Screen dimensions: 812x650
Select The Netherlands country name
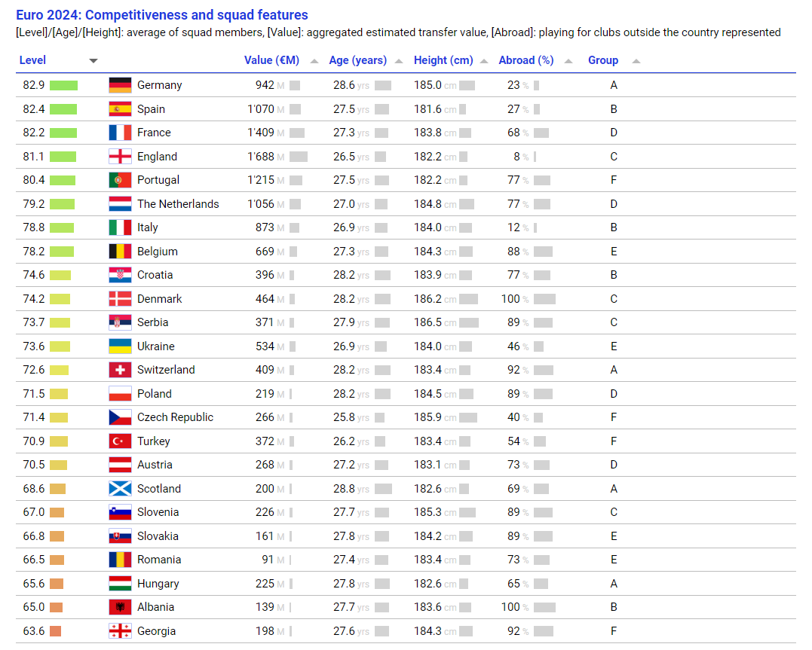click(178, 204)
